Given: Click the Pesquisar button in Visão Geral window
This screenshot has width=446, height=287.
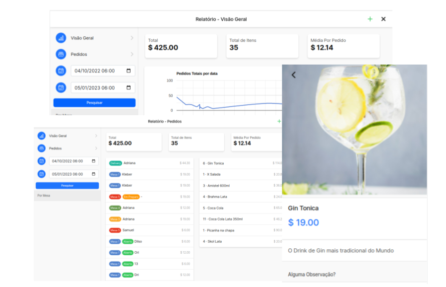Looking at the screenshot, I should [x=94, y=102].
